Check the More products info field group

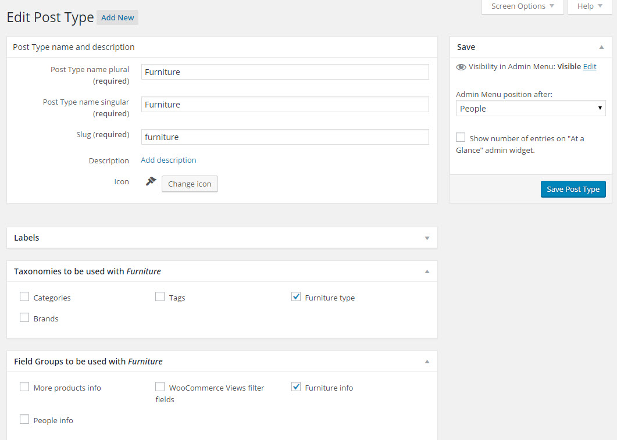24,387
